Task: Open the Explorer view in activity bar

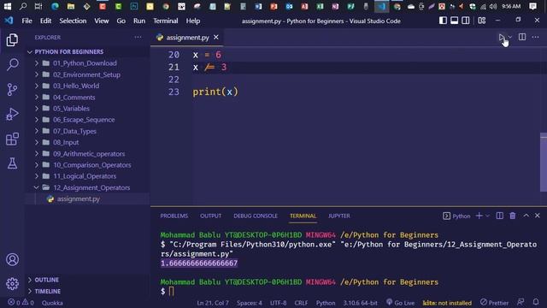Action: [12, 40]
